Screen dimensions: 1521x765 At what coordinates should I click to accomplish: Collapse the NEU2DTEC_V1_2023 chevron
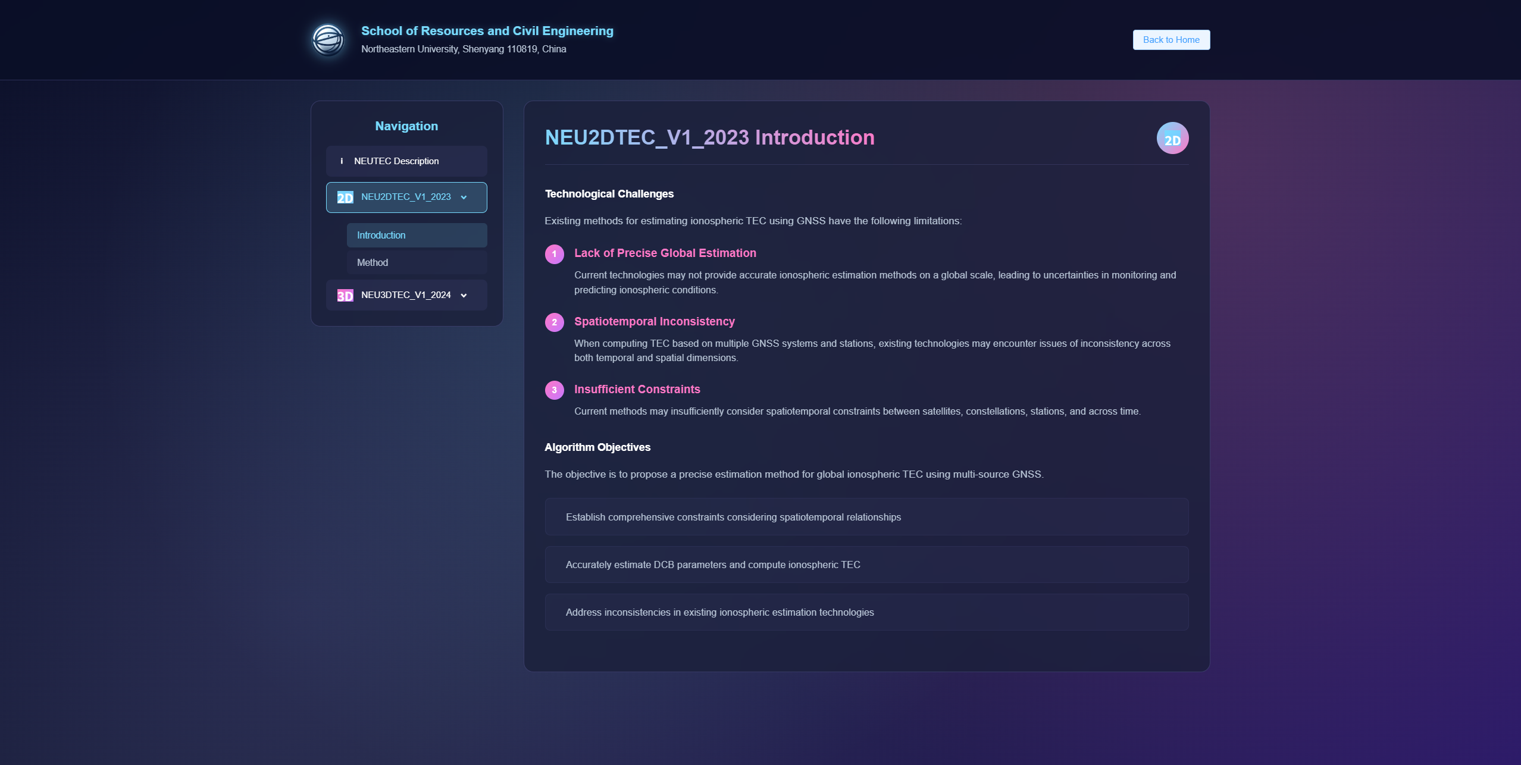point(464,197)
